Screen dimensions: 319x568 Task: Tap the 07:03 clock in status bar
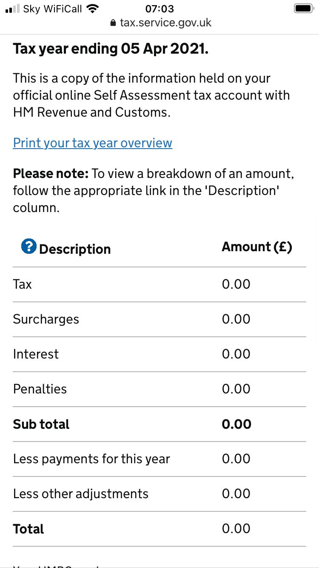(159, 8)
